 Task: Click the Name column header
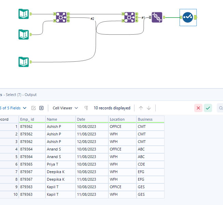[x=61, y=119]
